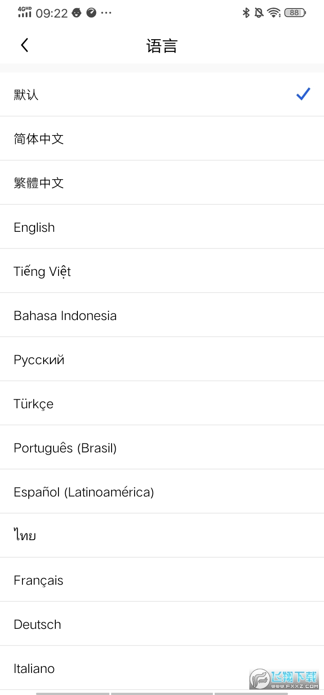This screenshot has width=324, height=695.
Task: Tap the Wi-Fi signal icon
Action: 274,13
